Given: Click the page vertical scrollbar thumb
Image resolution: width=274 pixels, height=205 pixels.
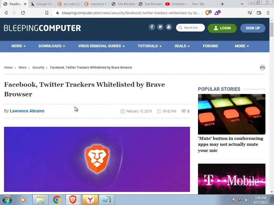Looking at the screenshot, I should coord(272,29).
